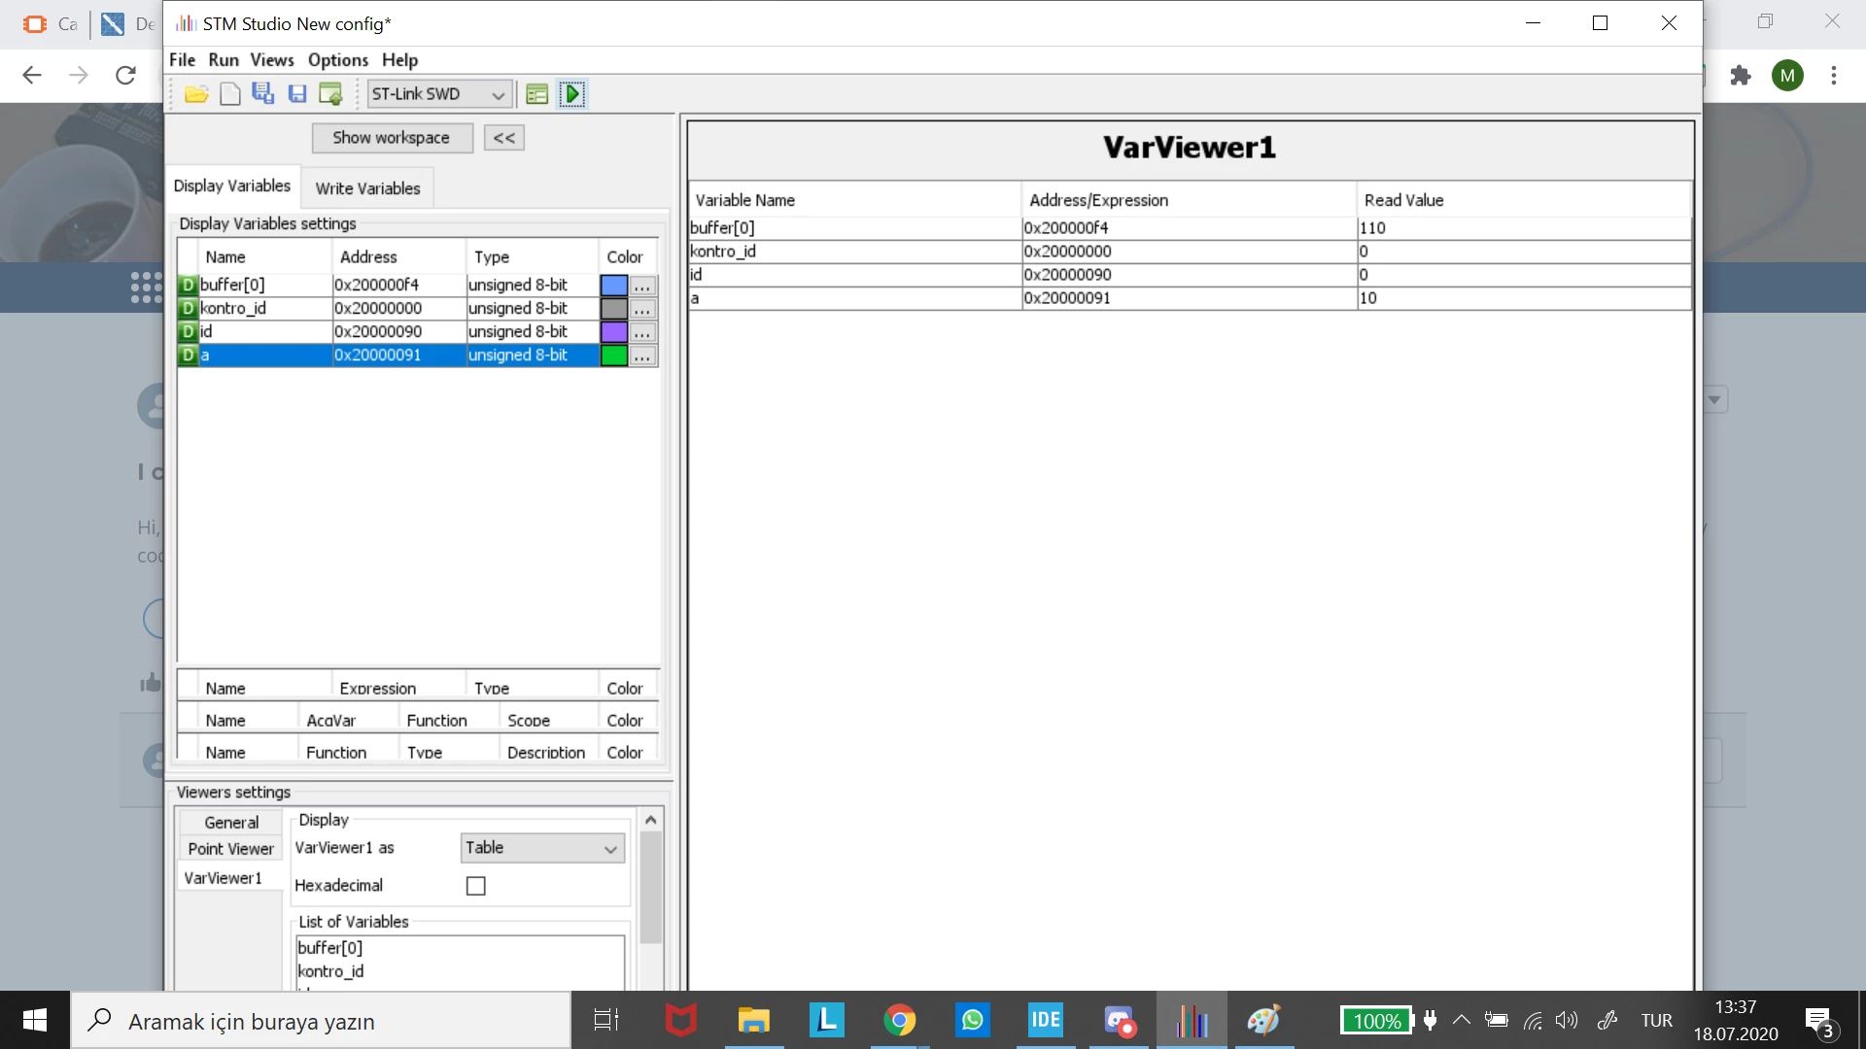Open Task View in taskbar
The height and width of the screenshot is (1049, 1866).
click(x=606, y=1021)
